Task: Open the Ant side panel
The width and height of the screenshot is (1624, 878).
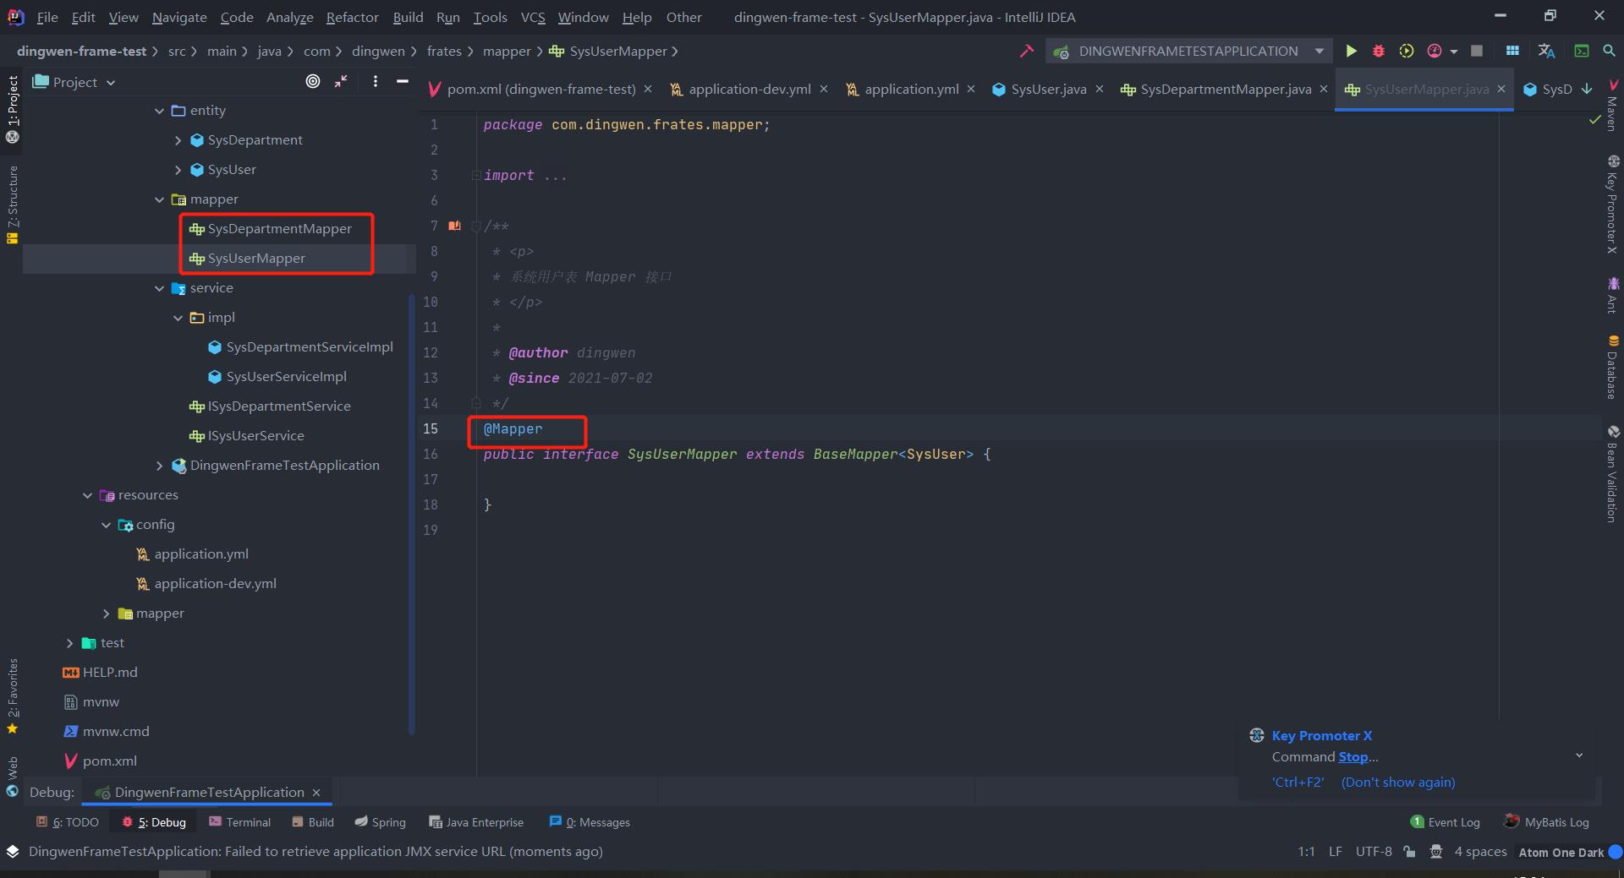Action: 1613,296
